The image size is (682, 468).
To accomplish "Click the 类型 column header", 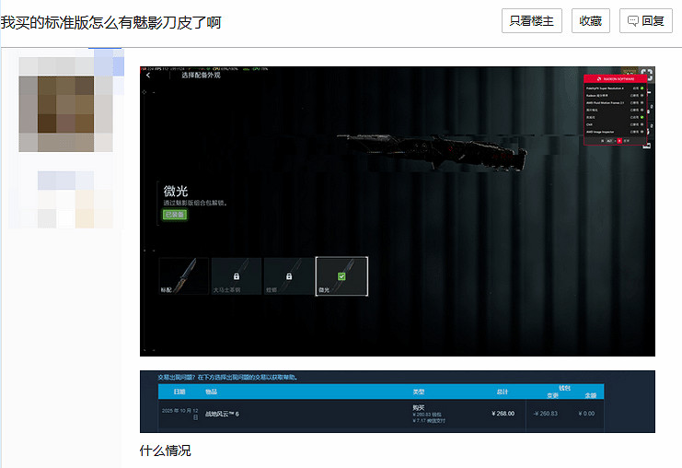I will (418, 392).
